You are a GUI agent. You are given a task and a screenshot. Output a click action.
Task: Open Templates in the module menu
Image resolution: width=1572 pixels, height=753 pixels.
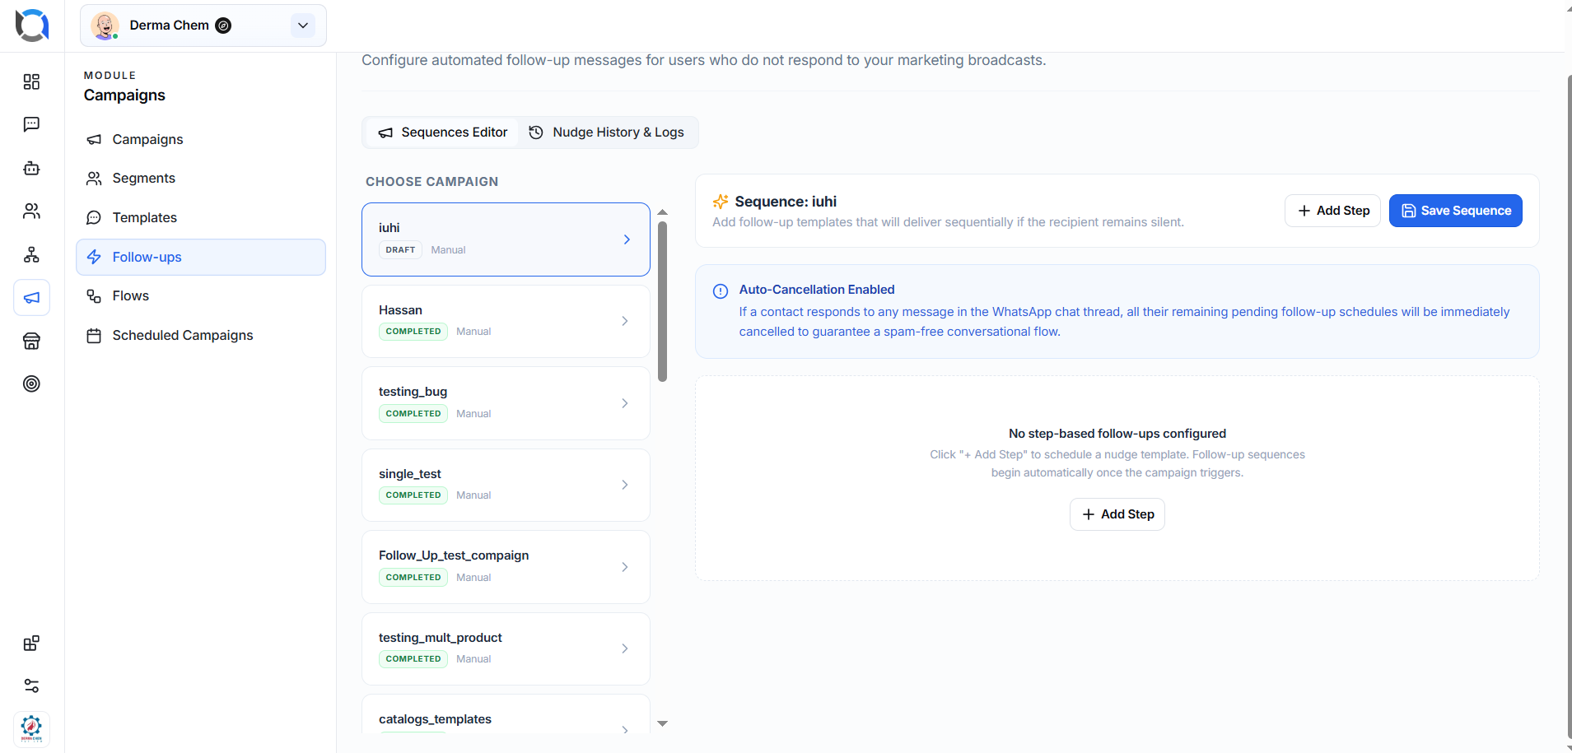pos(201,217)
